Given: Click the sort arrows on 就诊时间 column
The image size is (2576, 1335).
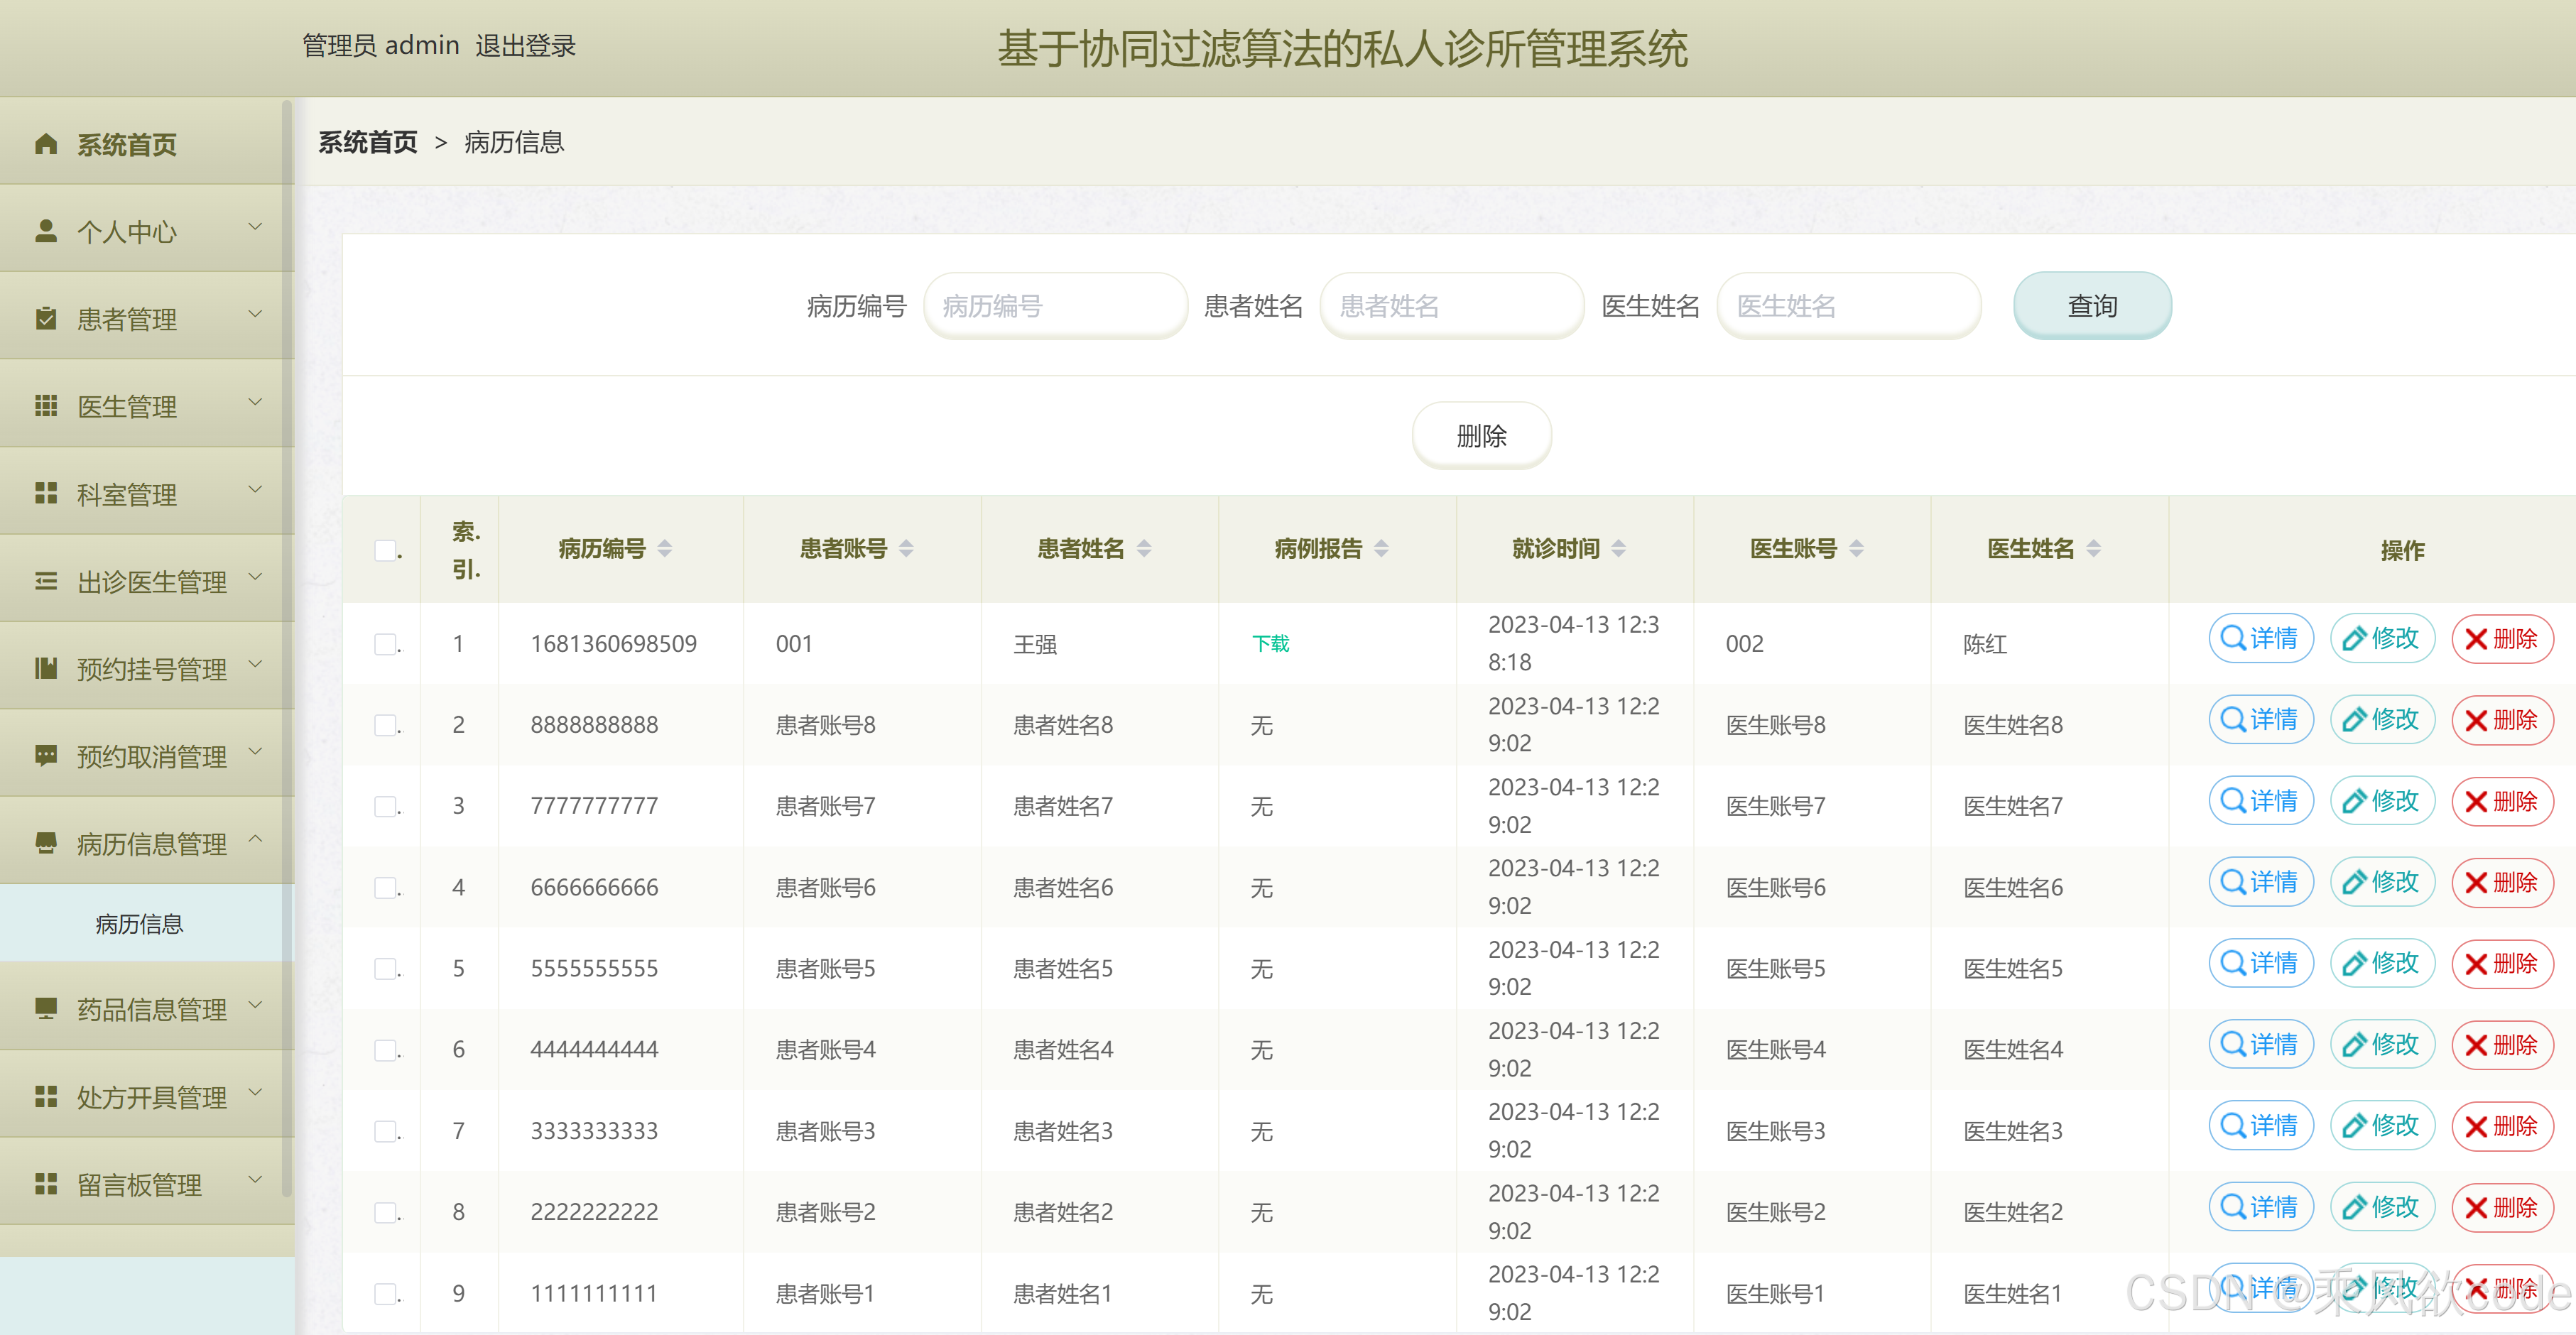Looking at the screenshot, I should [1618, 548].
